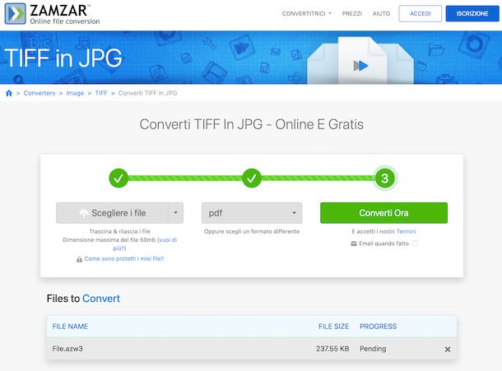
Task: Click the 237.55 KB file size
Action: [x=332, y=349]
